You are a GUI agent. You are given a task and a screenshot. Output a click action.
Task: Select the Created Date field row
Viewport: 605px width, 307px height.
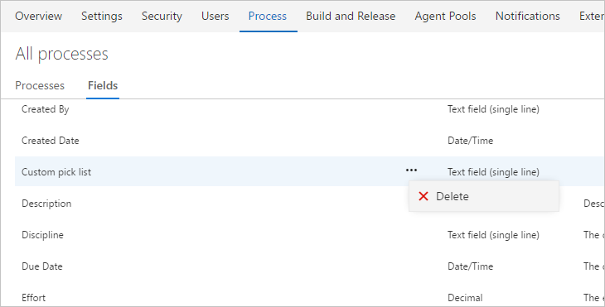pos(310,141)
